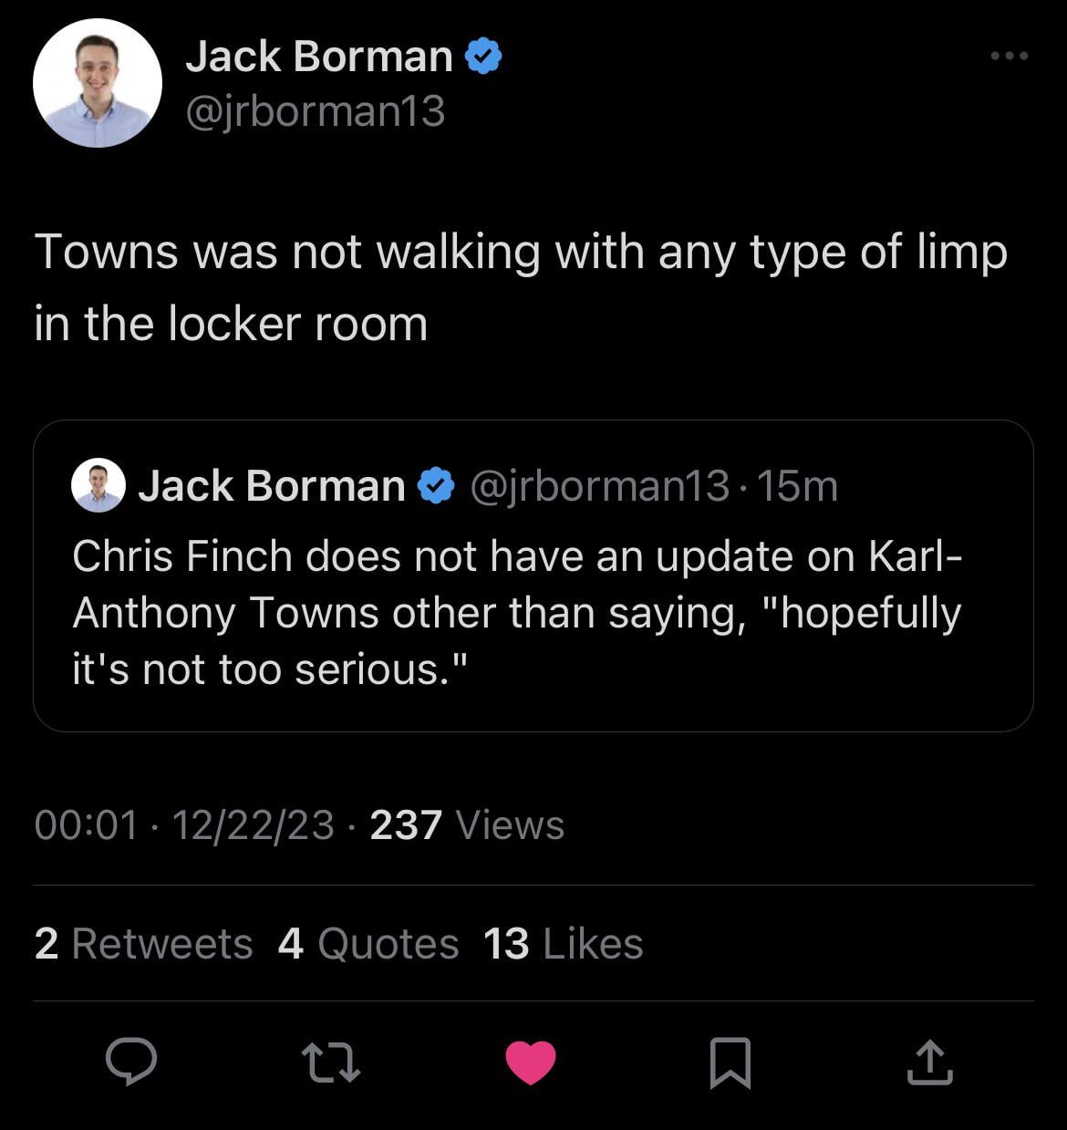Open the @jrborman13 handle under the name
Screen dimensions: 1067x1130
coord(316,112)
